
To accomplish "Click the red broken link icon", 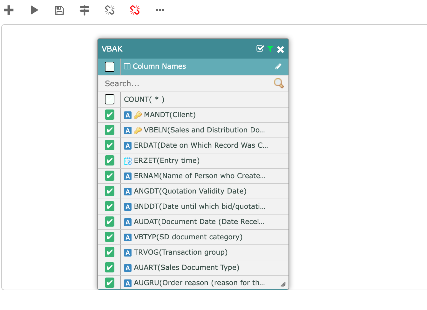I will point(135,10).
